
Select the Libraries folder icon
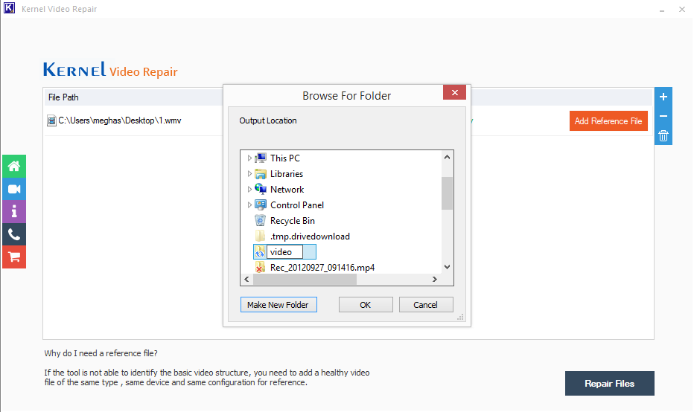coord(261,174)
